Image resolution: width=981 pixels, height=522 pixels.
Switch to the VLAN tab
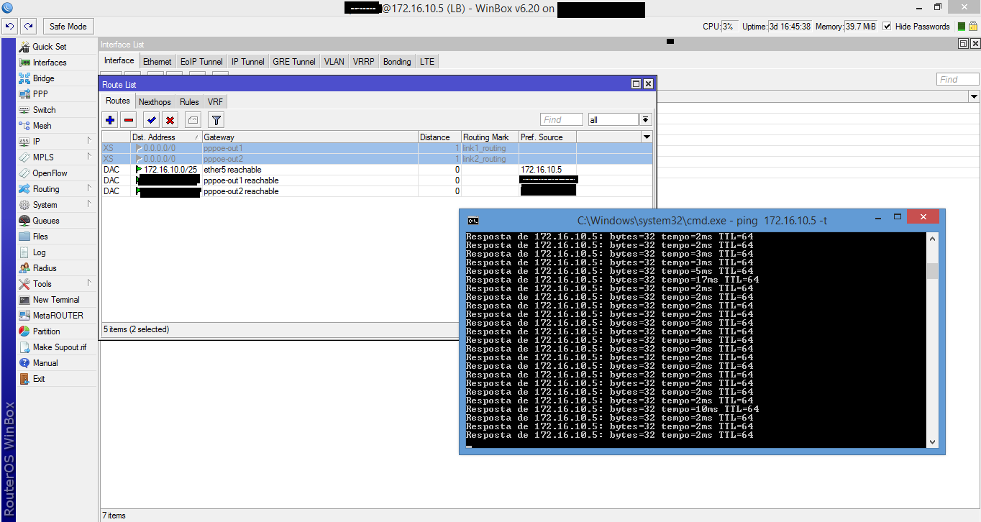[334, 62]
